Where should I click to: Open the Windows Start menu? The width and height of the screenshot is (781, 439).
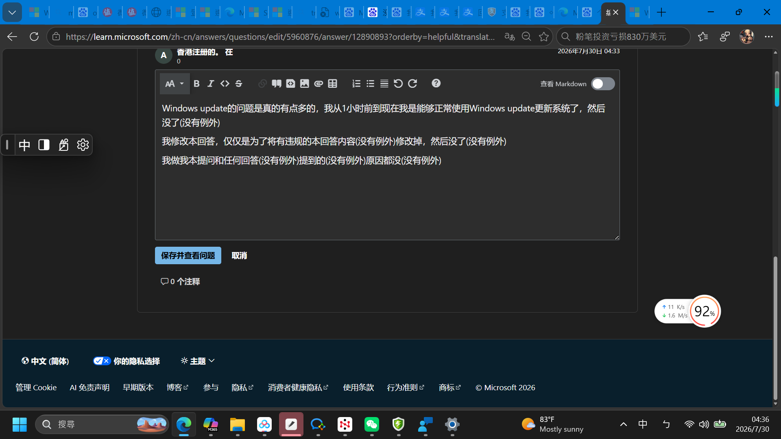click(x=20, y=424)
